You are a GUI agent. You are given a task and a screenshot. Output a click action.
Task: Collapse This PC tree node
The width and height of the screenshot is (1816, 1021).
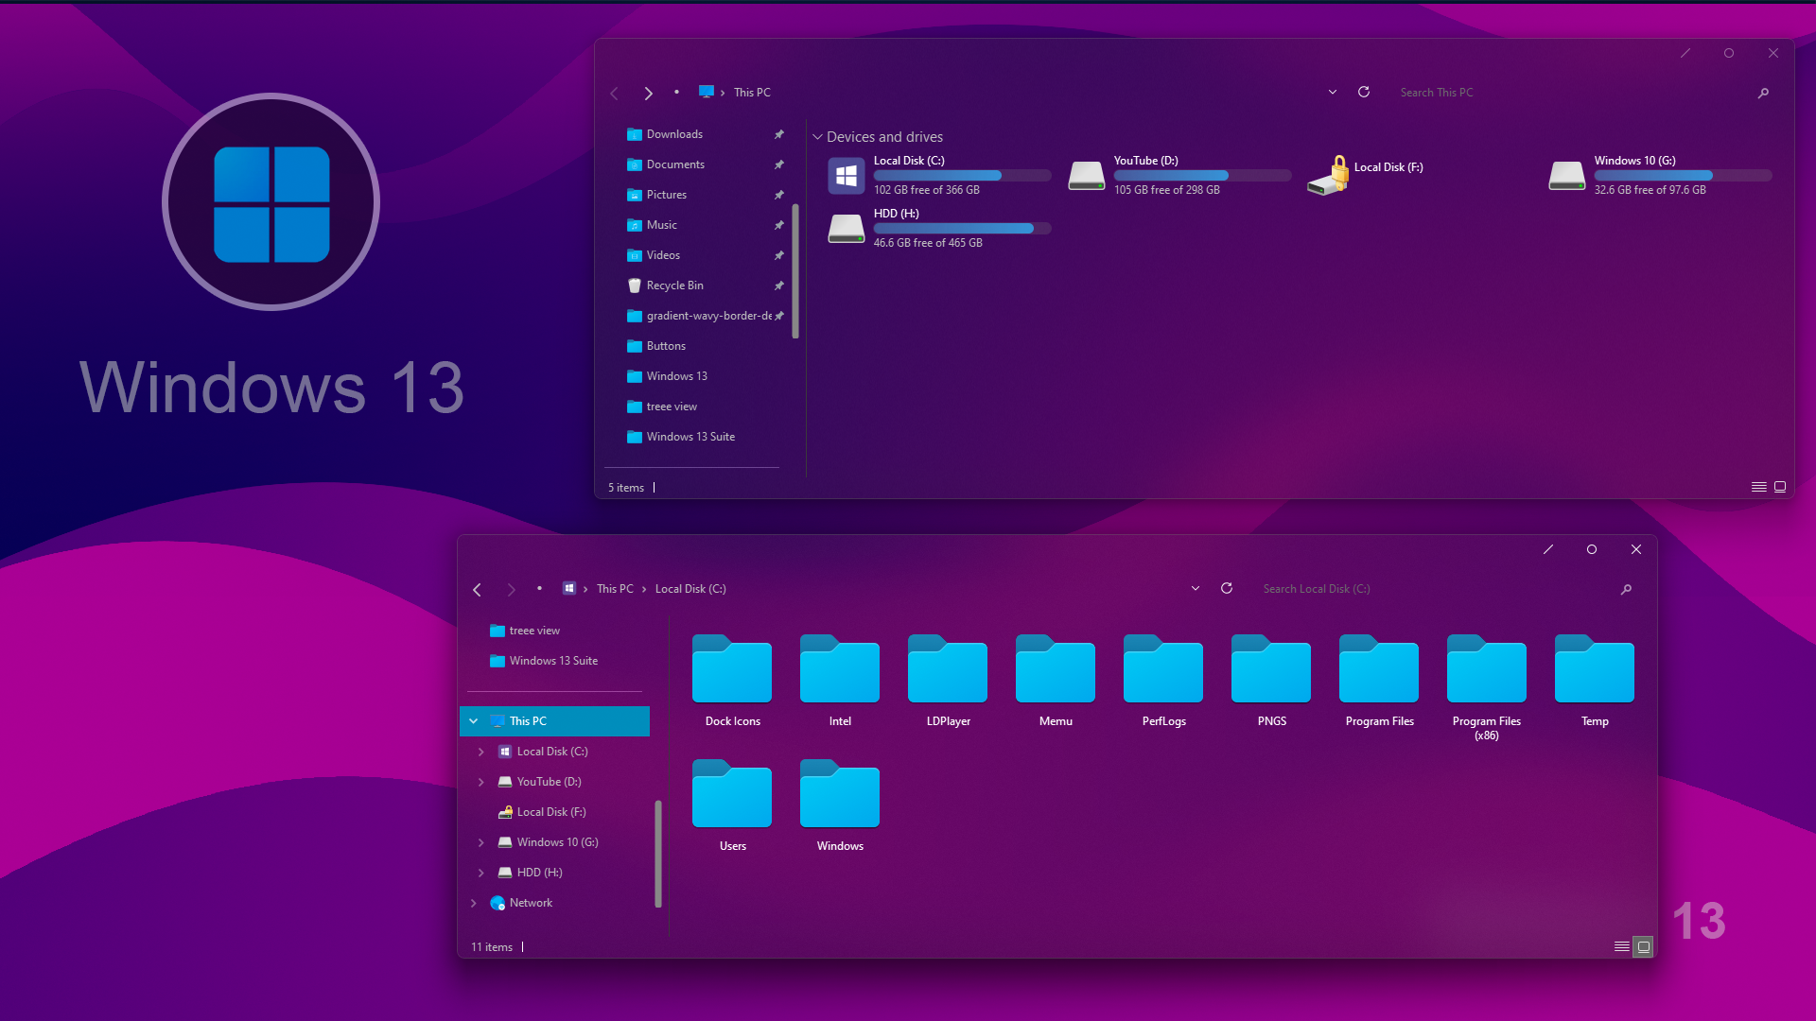[x=474, y=721]
